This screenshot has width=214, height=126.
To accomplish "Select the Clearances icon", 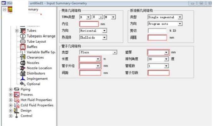I will point(23,57).
